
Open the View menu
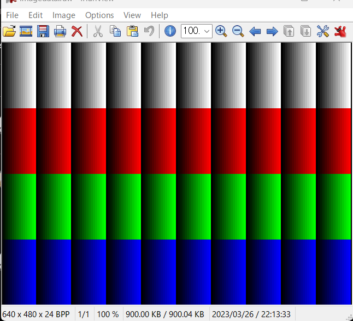pos(132,15)
